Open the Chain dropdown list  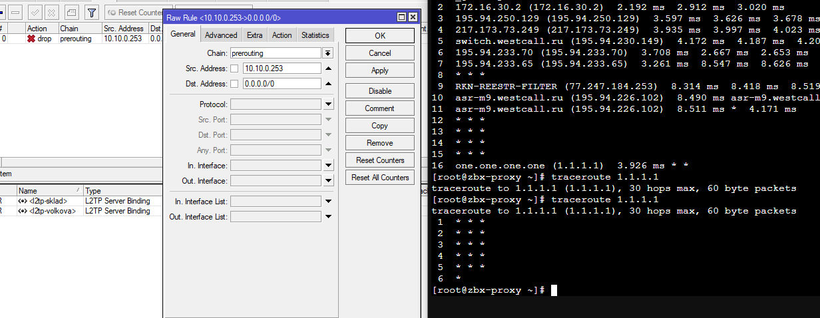click(327, 53)
